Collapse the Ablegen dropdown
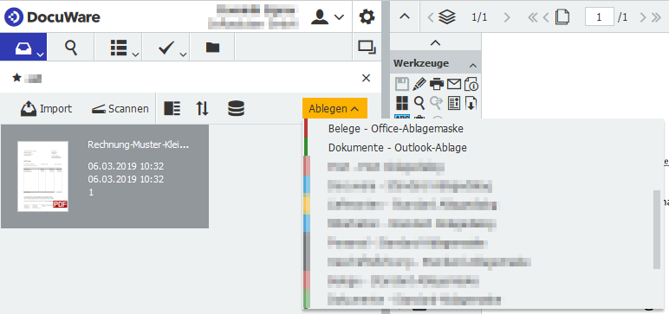 click(x=334, y=109)
